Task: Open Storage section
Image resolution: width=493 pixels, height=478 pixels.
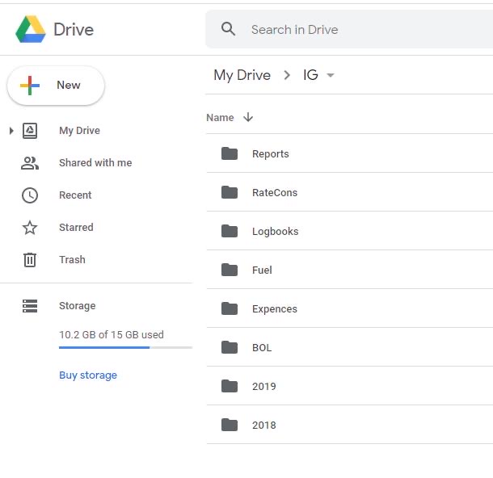Action: point(78,305)
